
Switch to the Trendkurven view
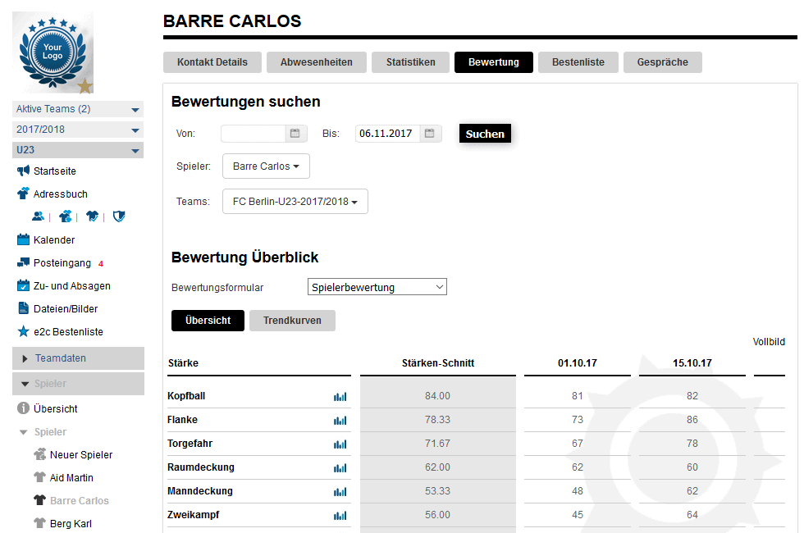(292, 321)
